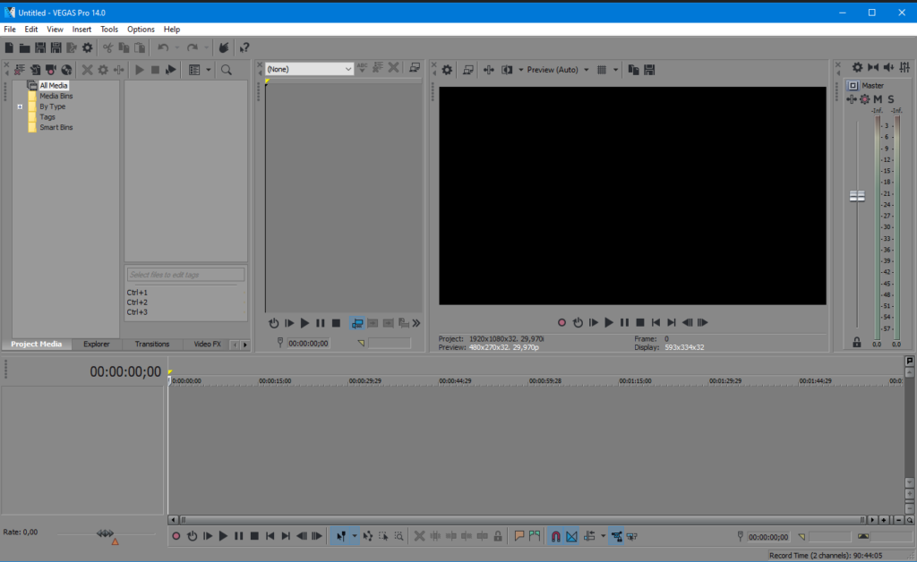This screenshot has width=917, height=562.
Task: Click Remove Unused Media icon in Project Media
Action: [x=20, y=70]
